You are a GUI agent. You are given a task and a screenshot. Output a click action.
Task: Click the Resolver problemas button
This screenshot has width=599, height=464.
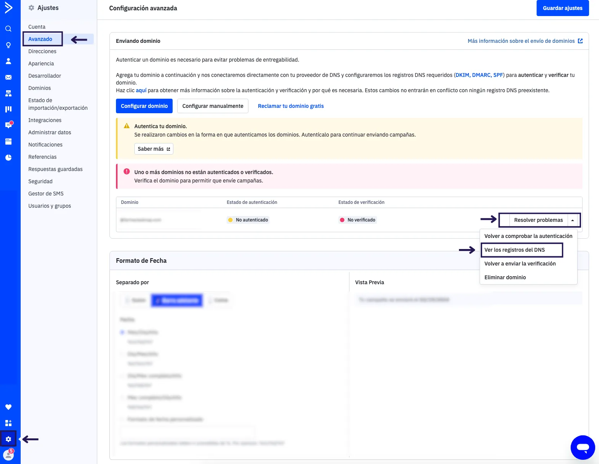coord(539,220)
